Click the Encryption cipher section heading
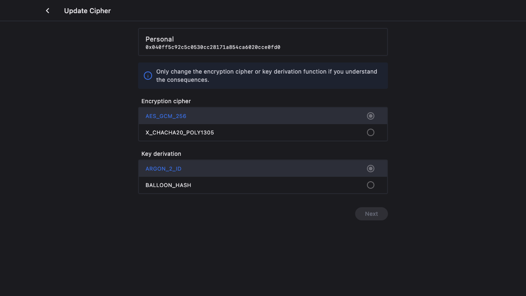The height and width of the screenshot is (296, 526). (x=166, y=101)
